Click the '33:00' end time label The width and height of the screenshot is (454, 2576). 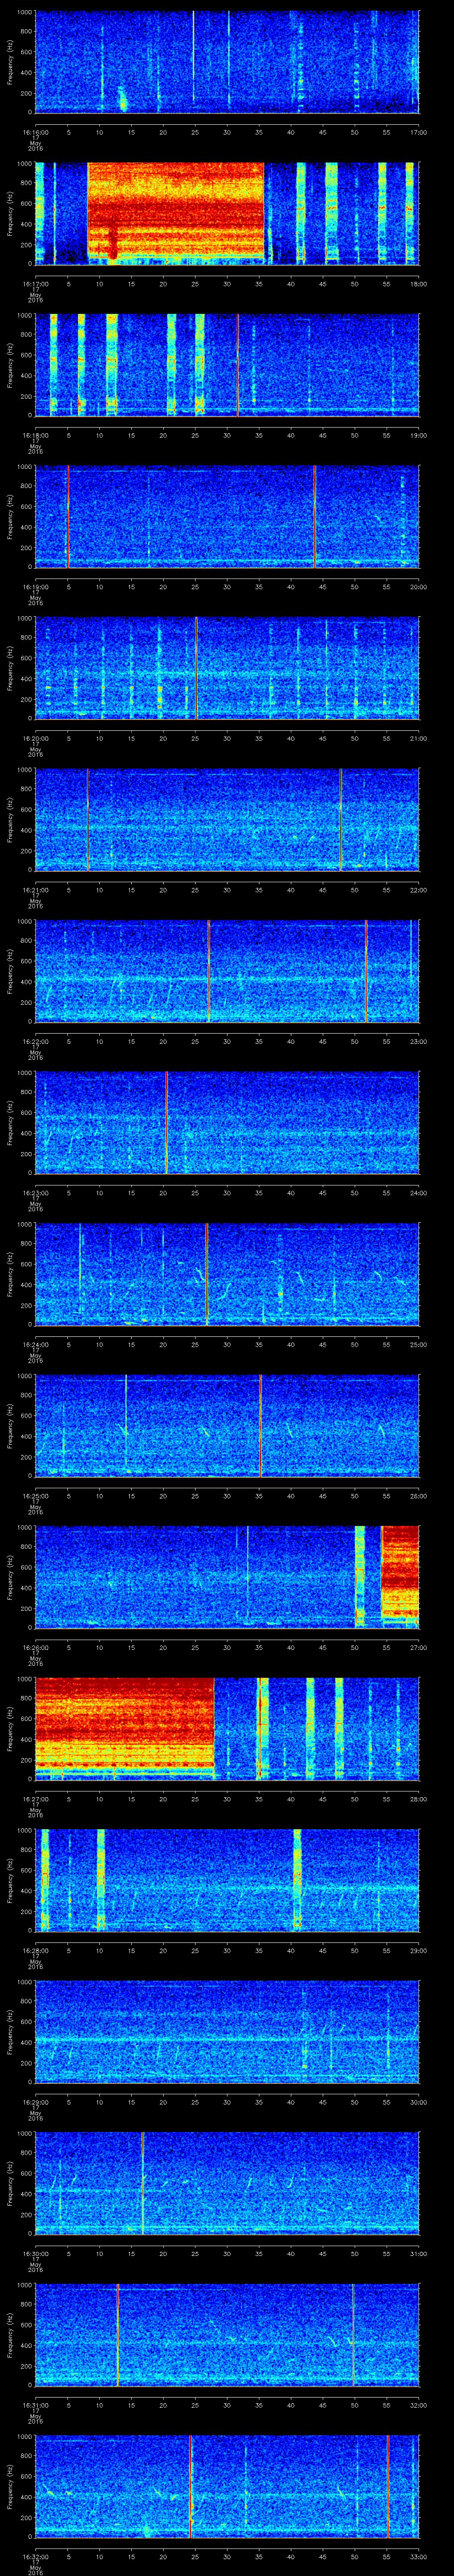[418, 2556]
